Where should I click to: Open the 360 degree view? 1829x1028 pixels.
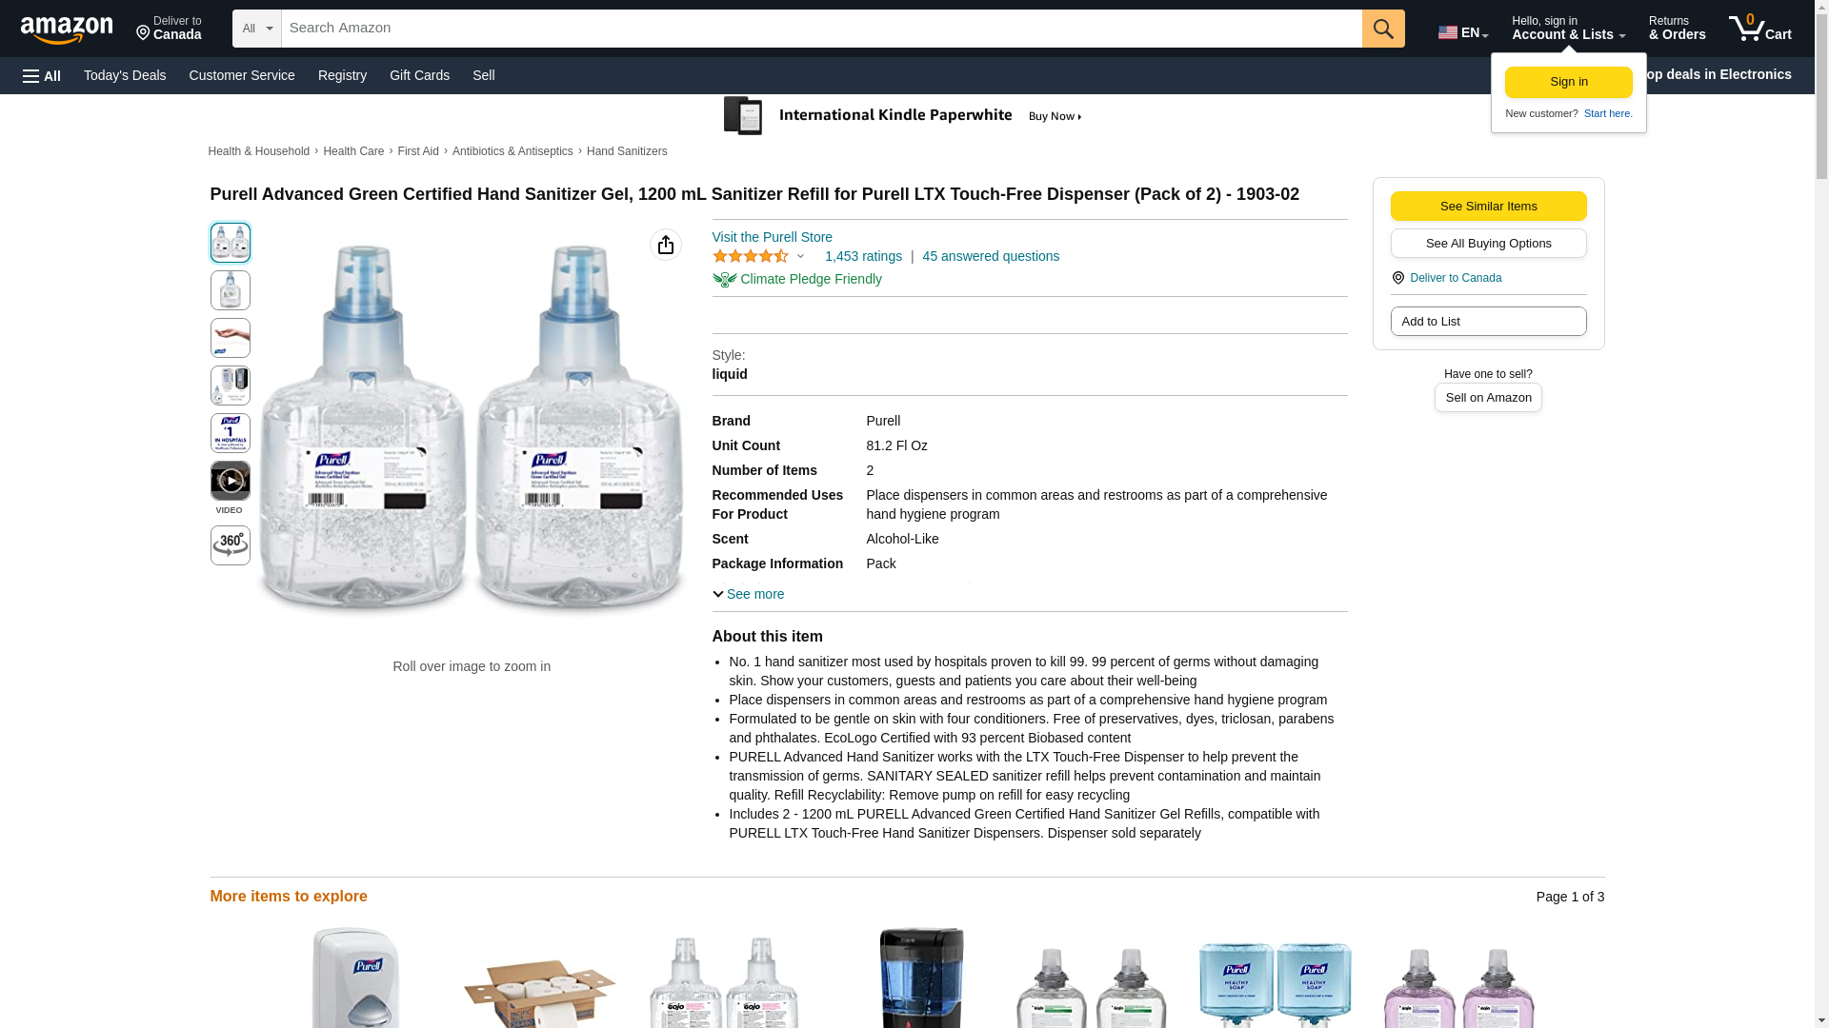coord(230,545)
